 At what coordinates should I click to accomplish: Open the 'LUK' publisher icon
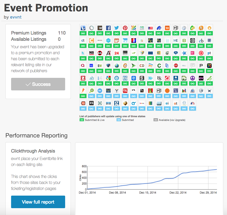click(x=150, y=28)
